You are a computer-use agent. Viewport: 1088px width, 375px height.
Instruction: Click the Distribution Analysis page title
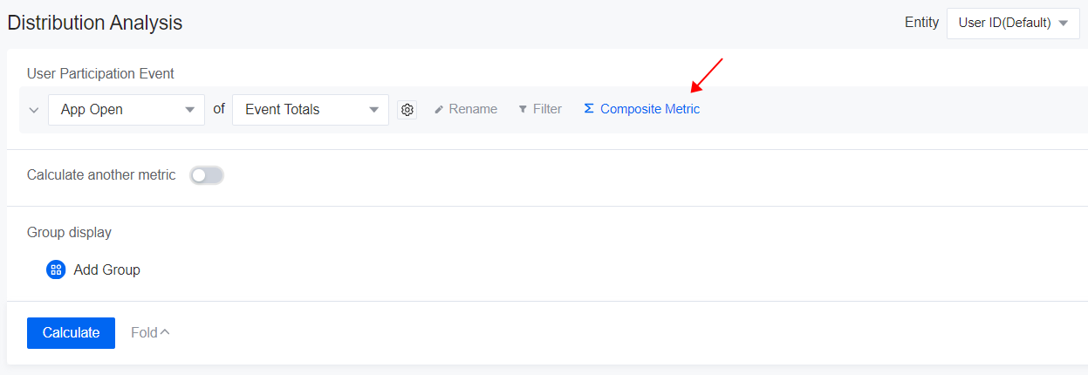tap(95, 24)
